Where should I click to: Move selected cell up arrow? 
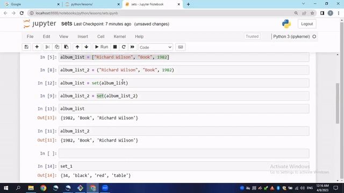(x=77, y=47)
